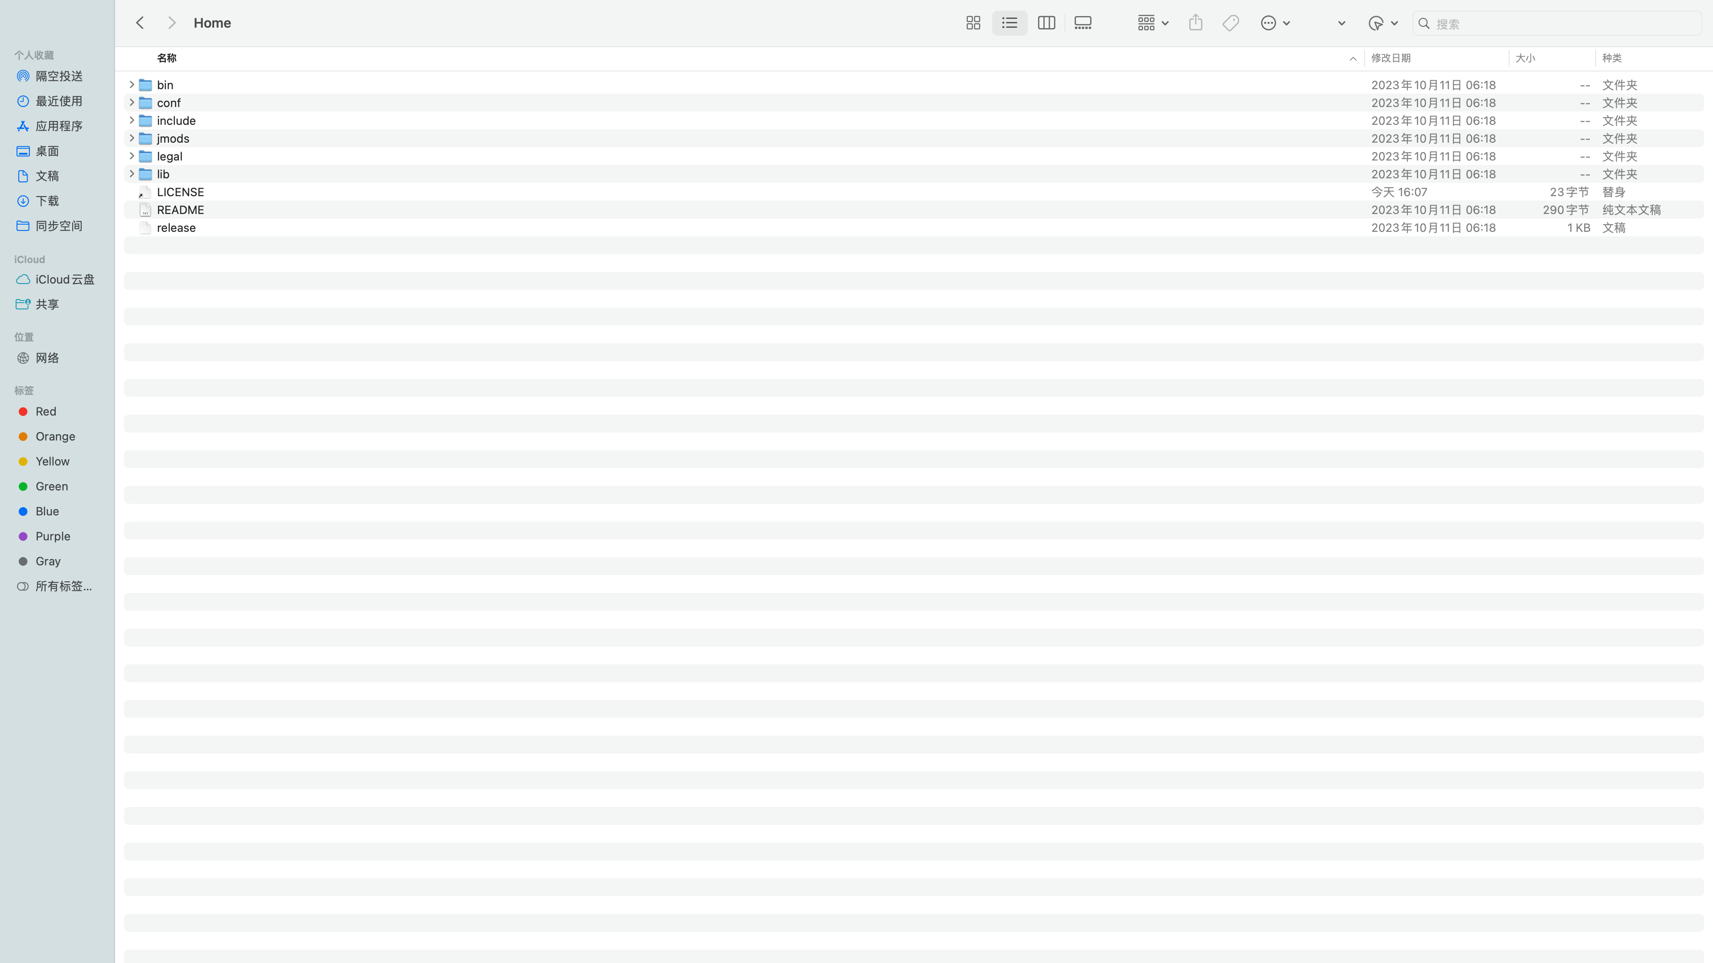Sort by the 大小 column header
This screenshot has width=1713, height=963.
click(x=1525, y=58)
